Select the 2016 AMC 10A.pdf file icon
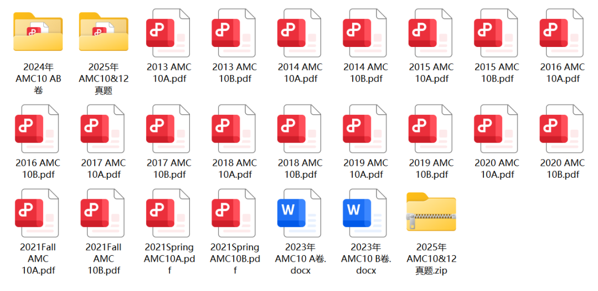Viewport: 598px width, 291px height. click(x=561, y=34)
